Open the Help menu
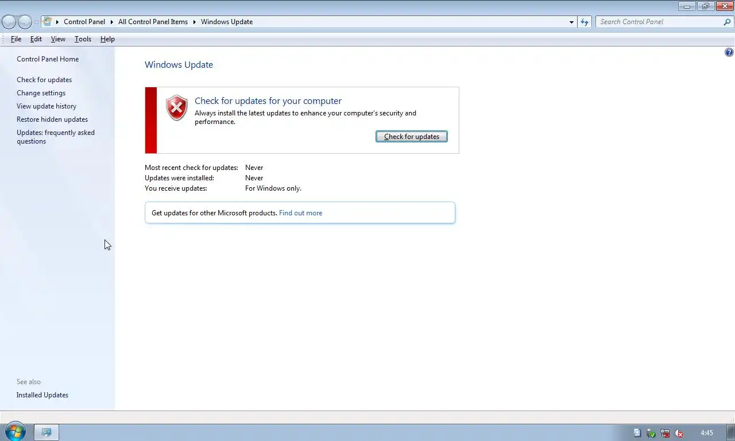Viewport: 735px width, 441px height. click(107, 39)
